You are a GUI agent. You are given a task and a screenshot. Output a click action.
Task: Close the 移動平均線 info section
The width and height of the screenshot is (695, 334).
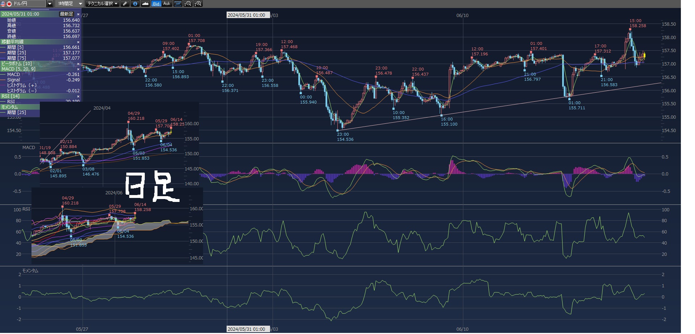(78, 42)
